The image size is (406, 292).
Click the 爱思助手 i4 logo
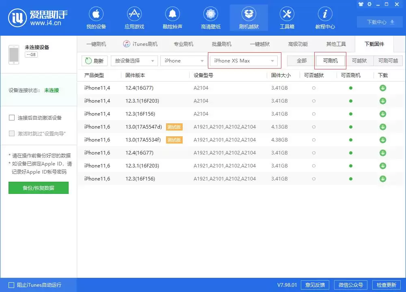point(38,18)
